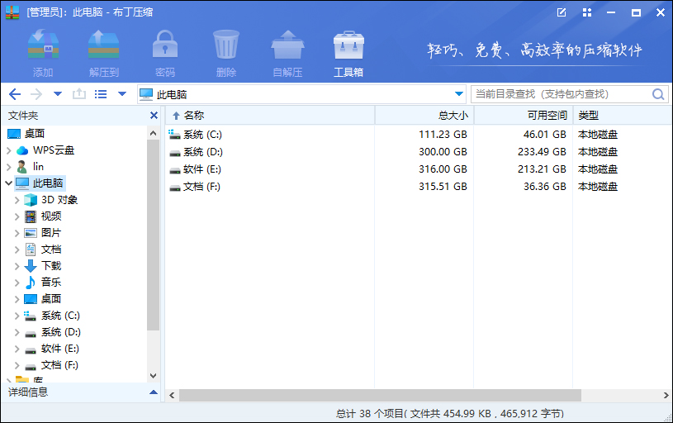Expand the 下载 tree node
This screenshot has width=673, height=423.
tap(17, 266)
